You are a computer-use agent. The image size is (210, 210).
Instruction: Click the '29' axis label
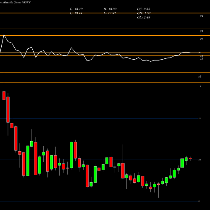tap(201, 16)
